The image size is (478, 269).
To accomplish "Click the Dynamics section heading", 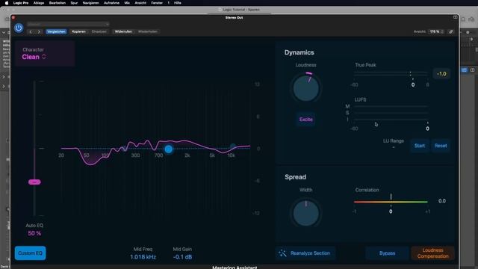I will (299, 52).
